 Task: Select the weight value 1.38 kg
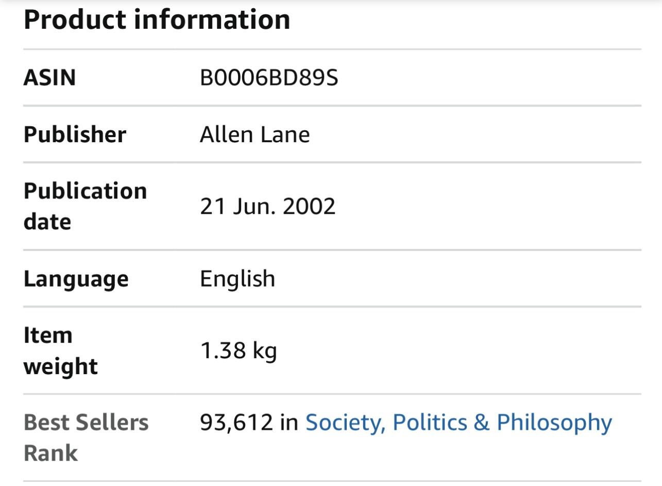click(x=238, y=351)
